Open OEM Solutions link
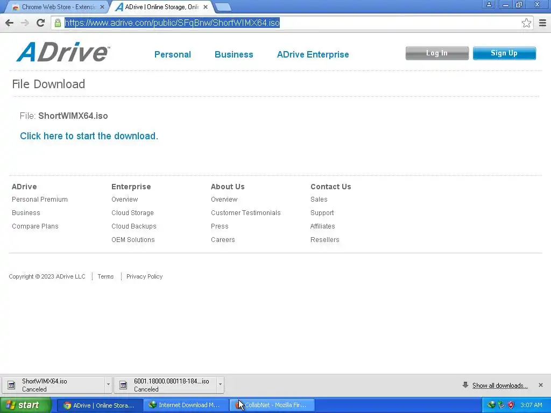 (133, 239)
